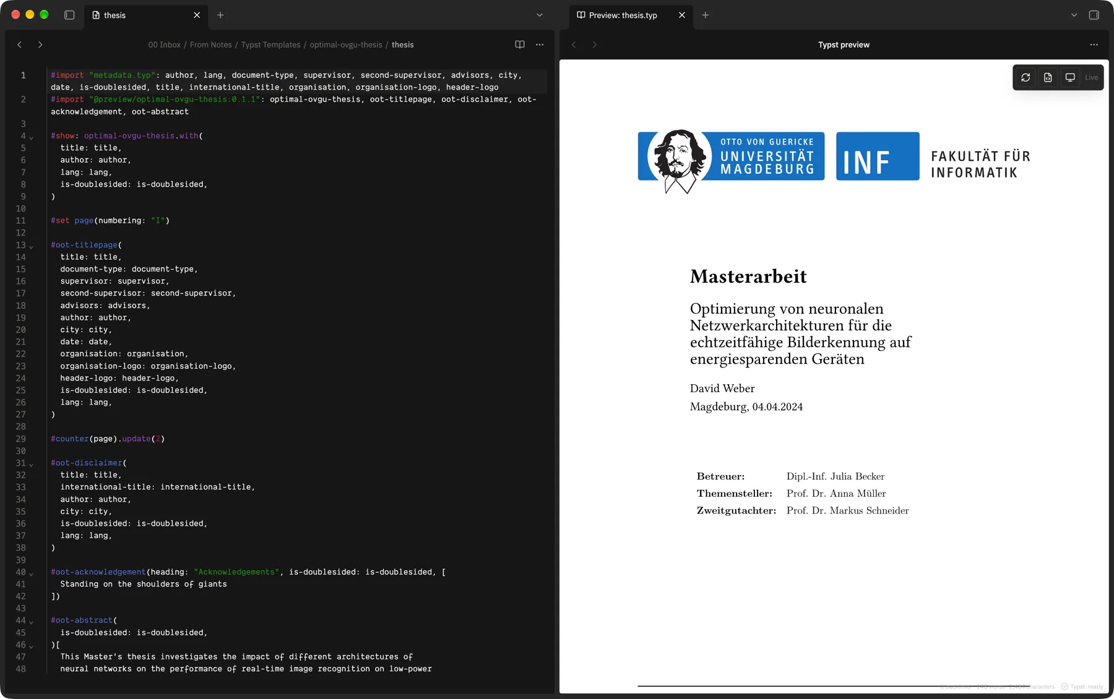Click 'Dipl.-Inf. Julia Becker' in preview
The image size is (1114, 699).
click(x=836, y=476)
